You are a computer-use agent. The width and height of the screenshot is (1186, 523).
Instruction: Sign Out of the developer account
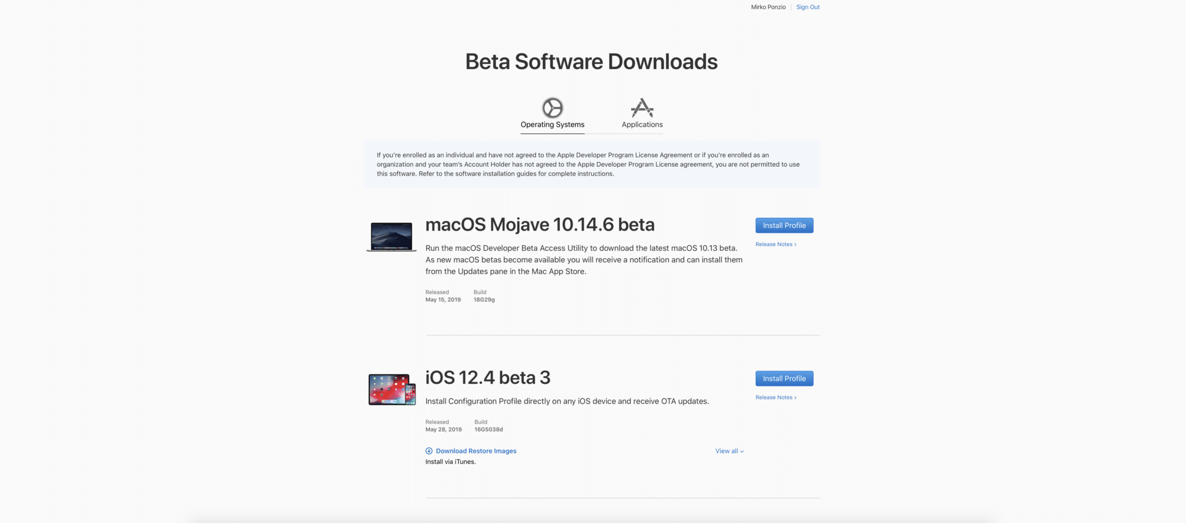click(808, 7)
